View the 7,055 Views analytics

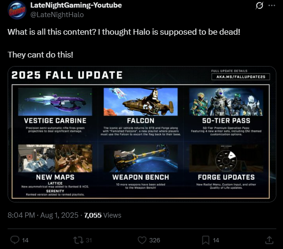point(103,215)
